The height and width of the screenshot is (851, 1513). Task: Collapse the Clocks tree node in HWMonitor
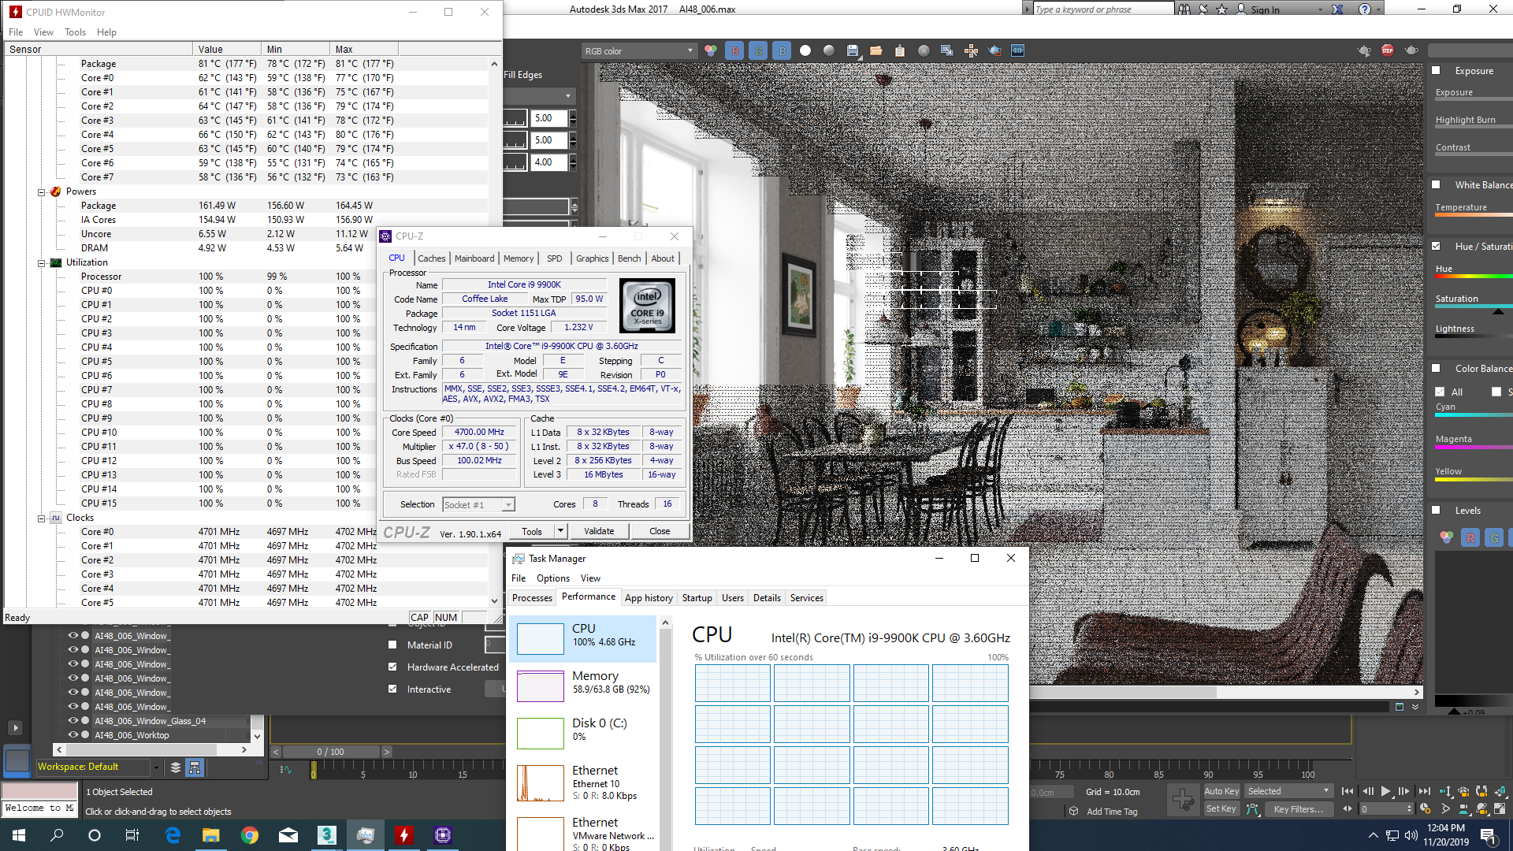pyautogui.click(x=42, y=518)
